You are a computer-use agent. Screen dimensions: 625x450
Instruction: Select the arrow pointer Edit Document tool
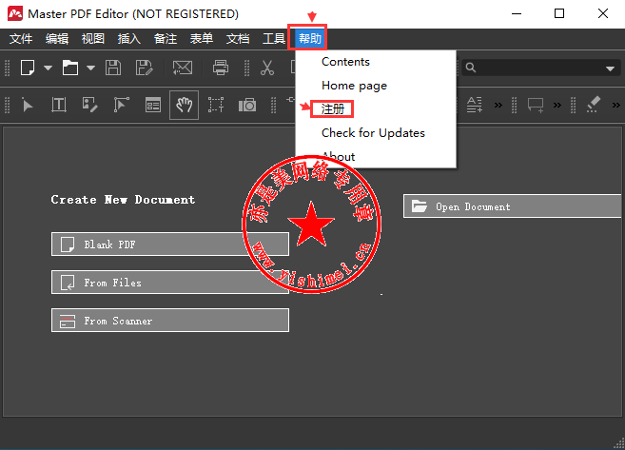coord(27,106)
